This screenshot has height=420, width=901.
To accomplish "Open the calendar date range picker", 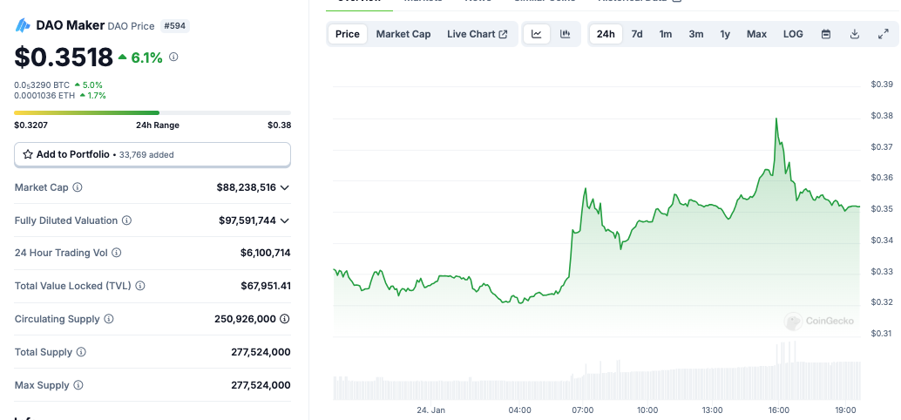I will pos(825,34).
